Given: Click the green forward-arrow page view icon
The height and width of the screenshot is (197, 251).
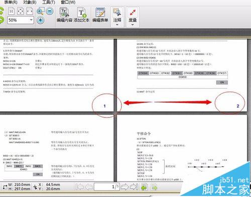Looking at the screenshot, I should (x=154, y=187).
